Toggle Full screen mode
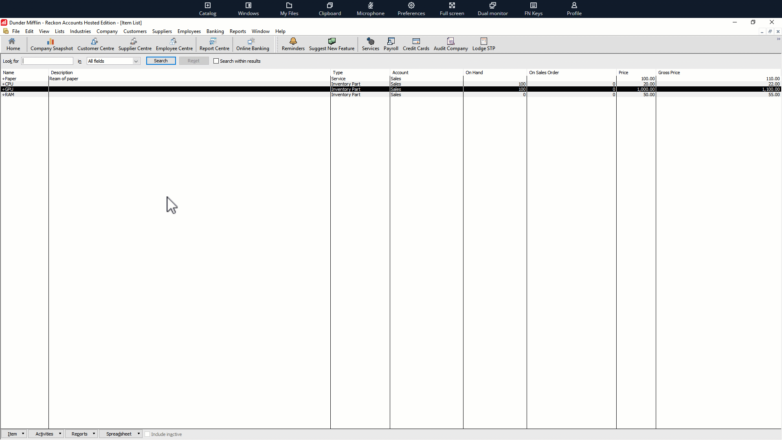 tap(452, 9)
